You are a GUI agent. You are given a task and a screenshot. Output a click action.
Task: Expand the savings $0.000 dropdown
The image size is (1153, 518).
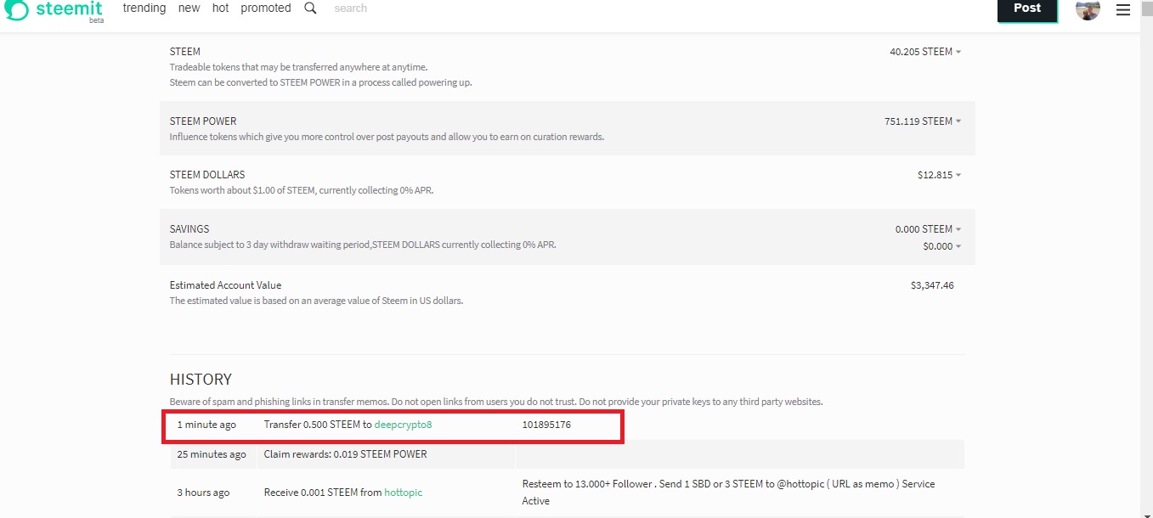[x=942, y=246]
